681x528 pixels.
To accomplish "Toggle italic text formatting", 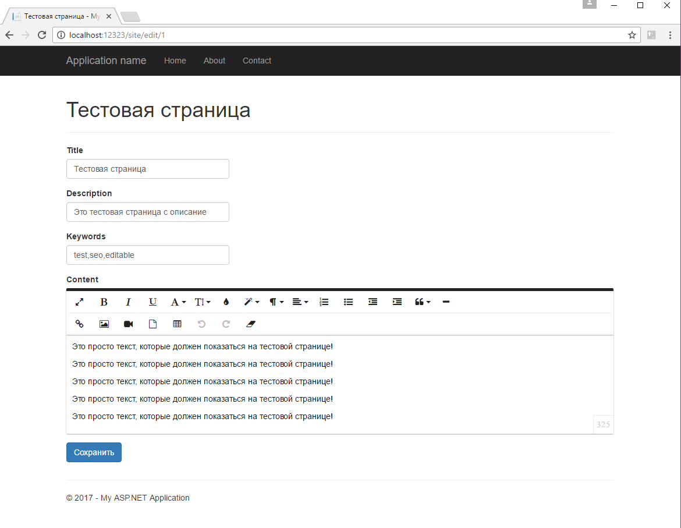I will pyautogui.click(x=128, y=302).
